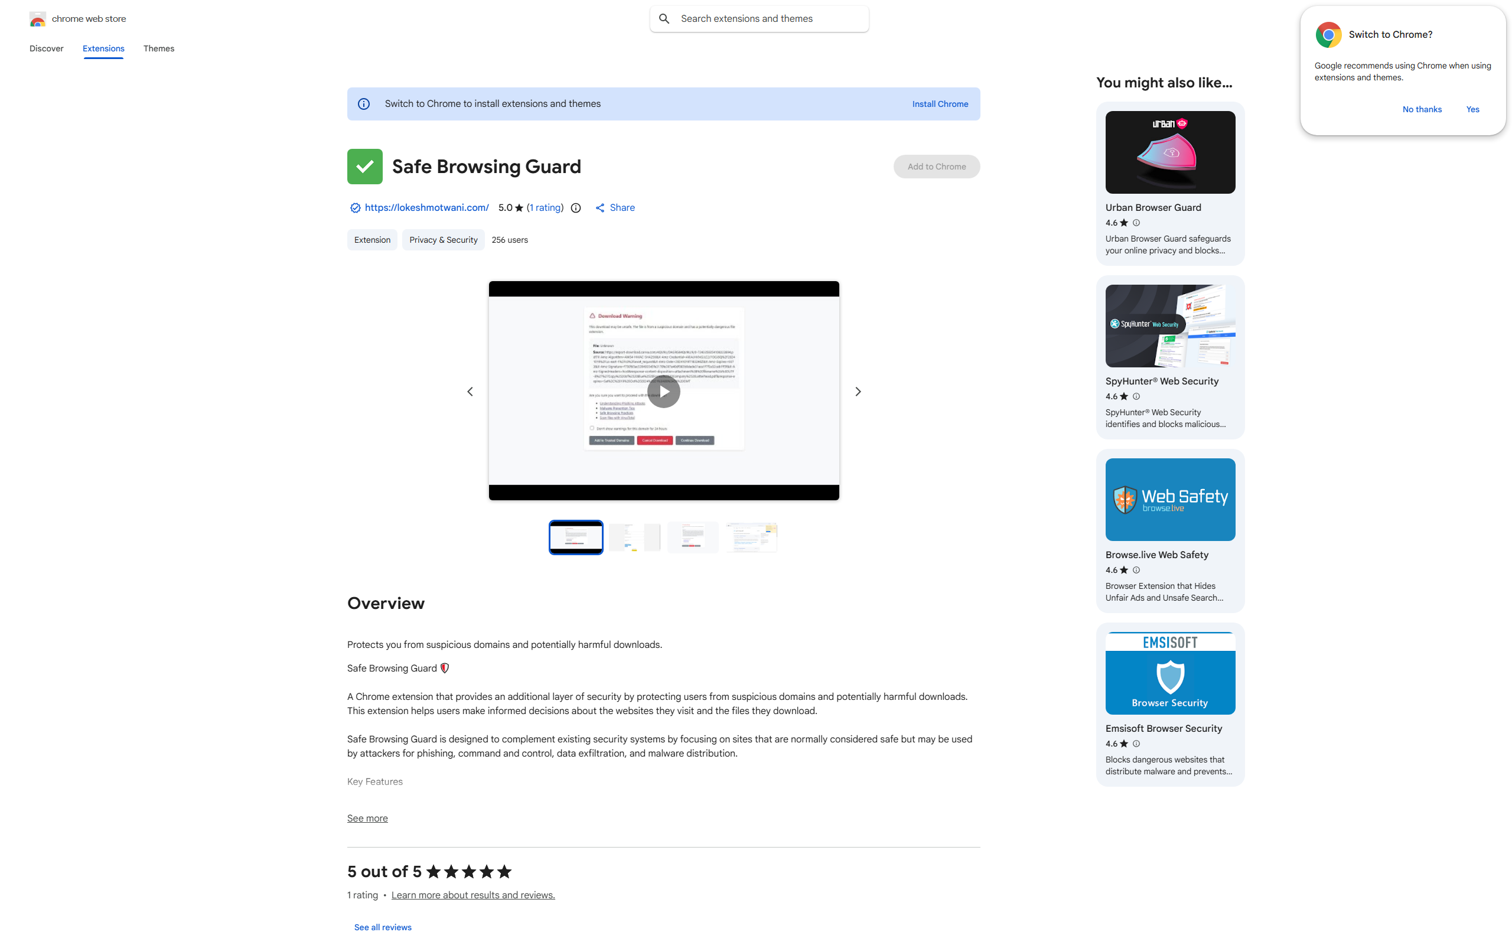This screenshot has height=945, width=1512.
Task: Open the Browse.live Web Safety card image
Action: pos(1169,500)
